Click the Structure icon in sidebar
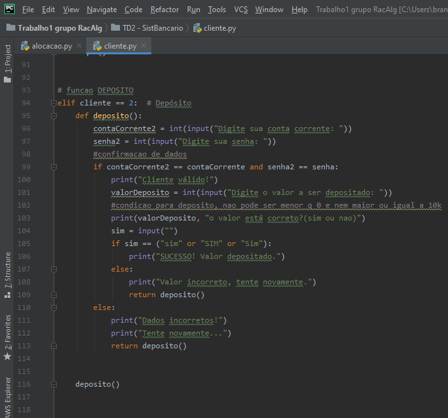 tap(8, 295)
